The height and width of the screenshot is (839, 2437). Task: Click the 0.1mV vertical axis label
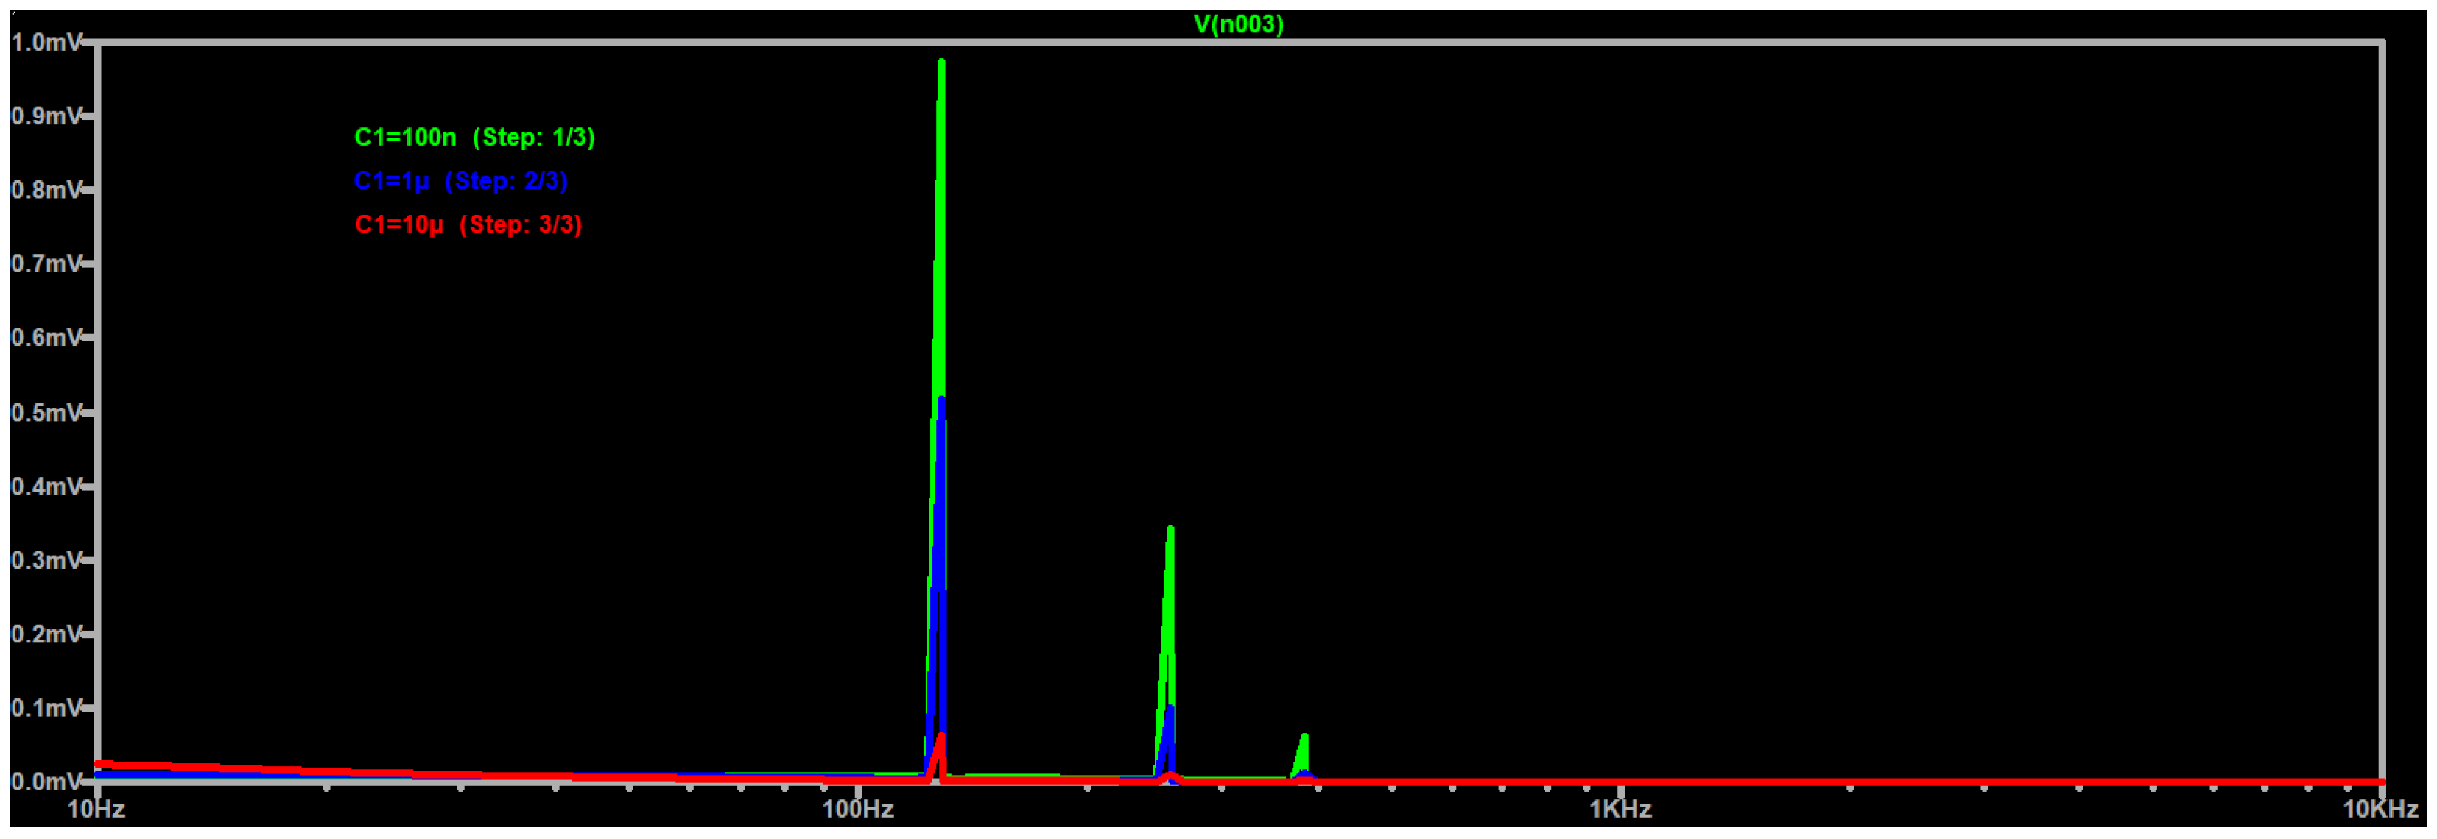46,707
